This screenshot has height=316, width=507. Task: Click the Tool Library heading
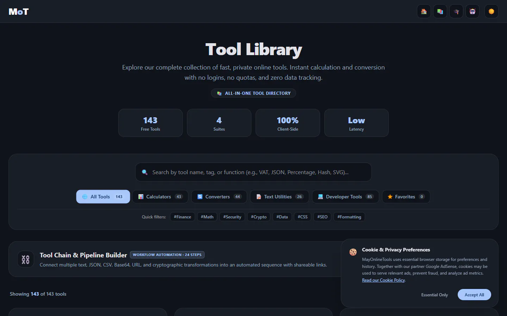(254, 50)
